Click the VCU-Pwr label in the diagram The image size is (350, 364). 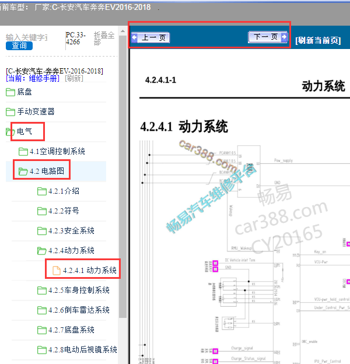coord(321,262)
